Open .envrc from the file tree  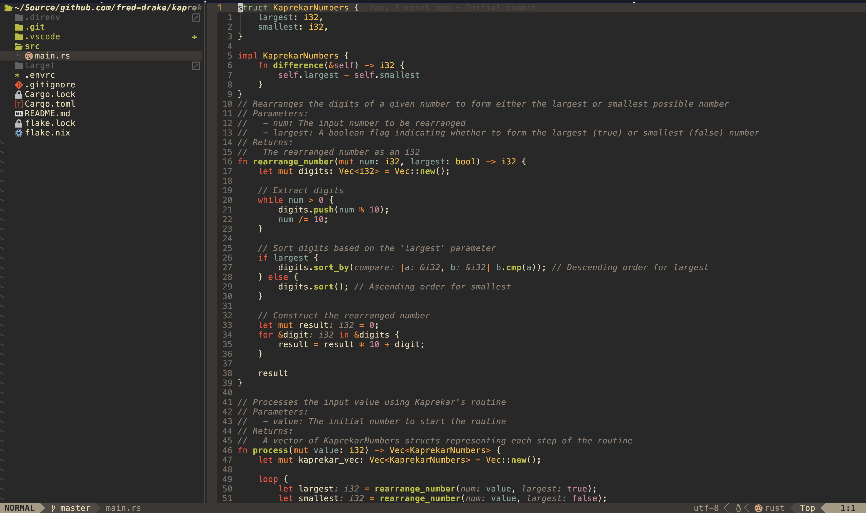pyautogui.click(x=40, y=75)
